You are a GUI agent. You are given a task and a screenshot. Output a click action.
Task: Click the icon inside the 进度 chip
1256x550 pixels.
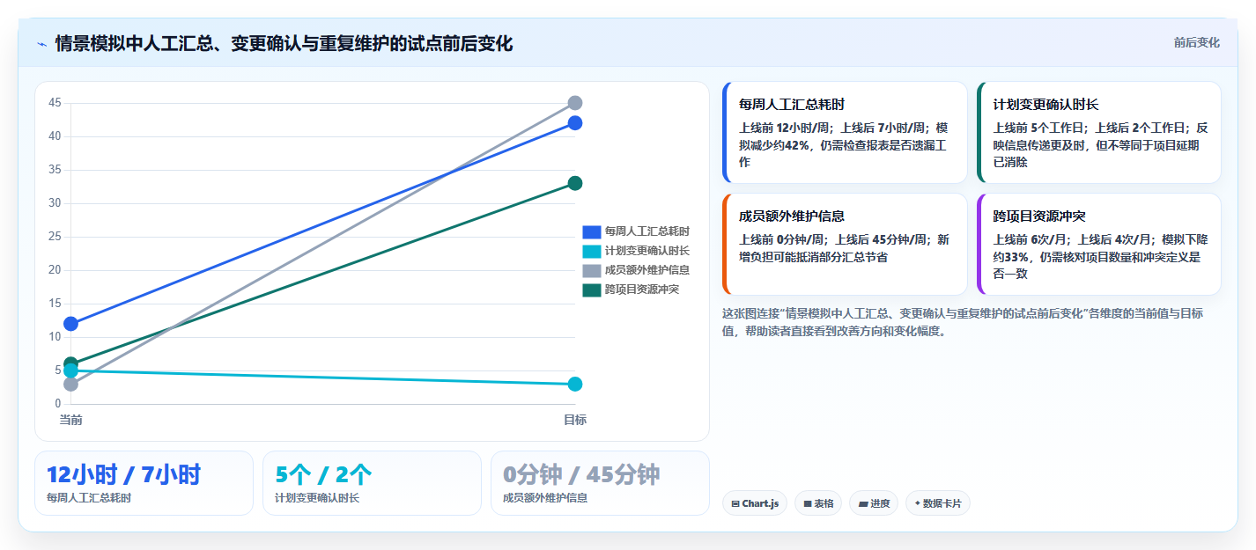coord(863,504)
